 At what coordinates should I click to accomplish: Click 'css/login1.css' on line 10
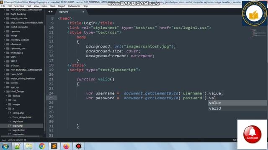[190, 27]
